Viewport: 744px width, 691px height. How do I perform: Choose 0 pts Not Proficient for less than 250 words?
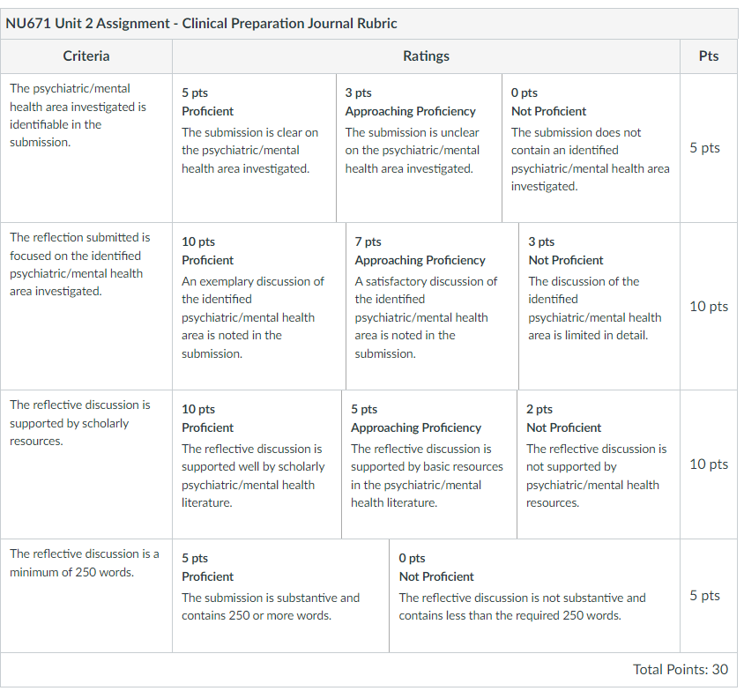click(x=534, y=596)
